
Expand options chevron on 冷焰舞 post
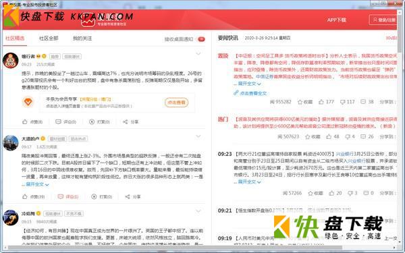pos(198,211)
